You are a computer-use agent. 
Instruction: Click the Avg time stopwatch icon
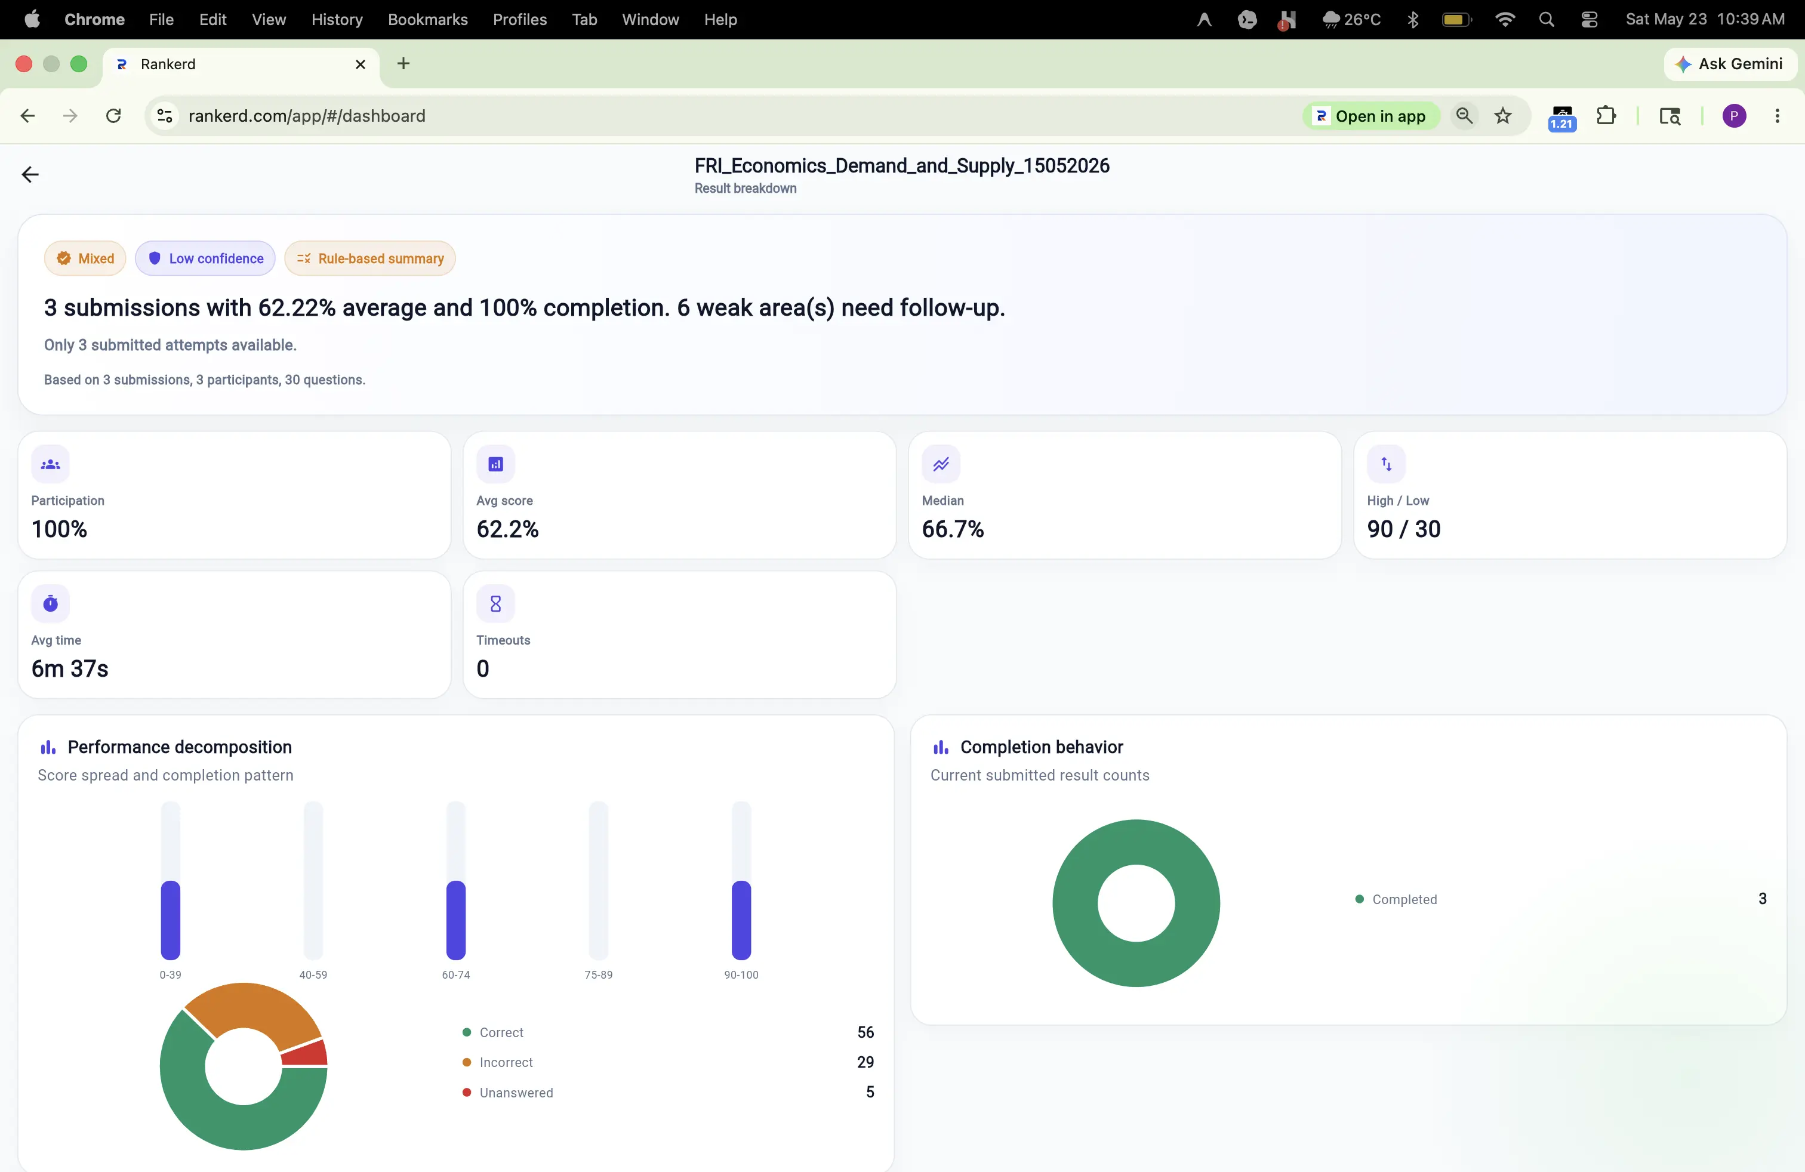coord(50,603)
